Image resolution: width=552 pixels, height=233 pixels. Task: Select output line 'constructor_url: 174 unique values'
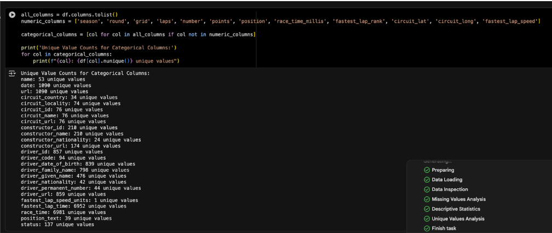71,146
